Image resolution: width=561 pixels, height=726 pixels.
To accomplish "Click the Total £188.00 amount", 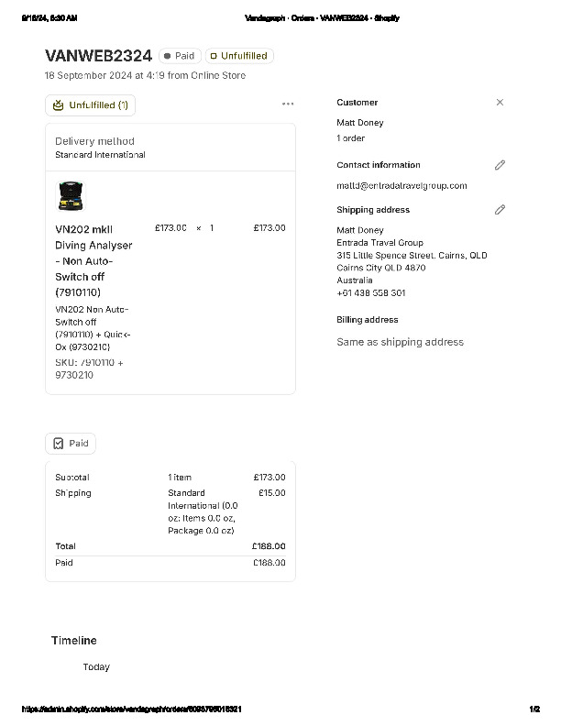I will pyautogui.click(x=269, y=546).
